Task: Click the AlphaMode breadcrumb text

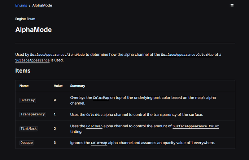Action: 42,5
